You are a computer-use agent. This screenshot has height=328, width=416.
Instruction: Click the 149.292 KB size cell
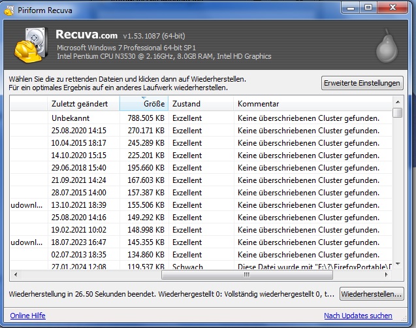pyautogui.click(x=146, y=218)
